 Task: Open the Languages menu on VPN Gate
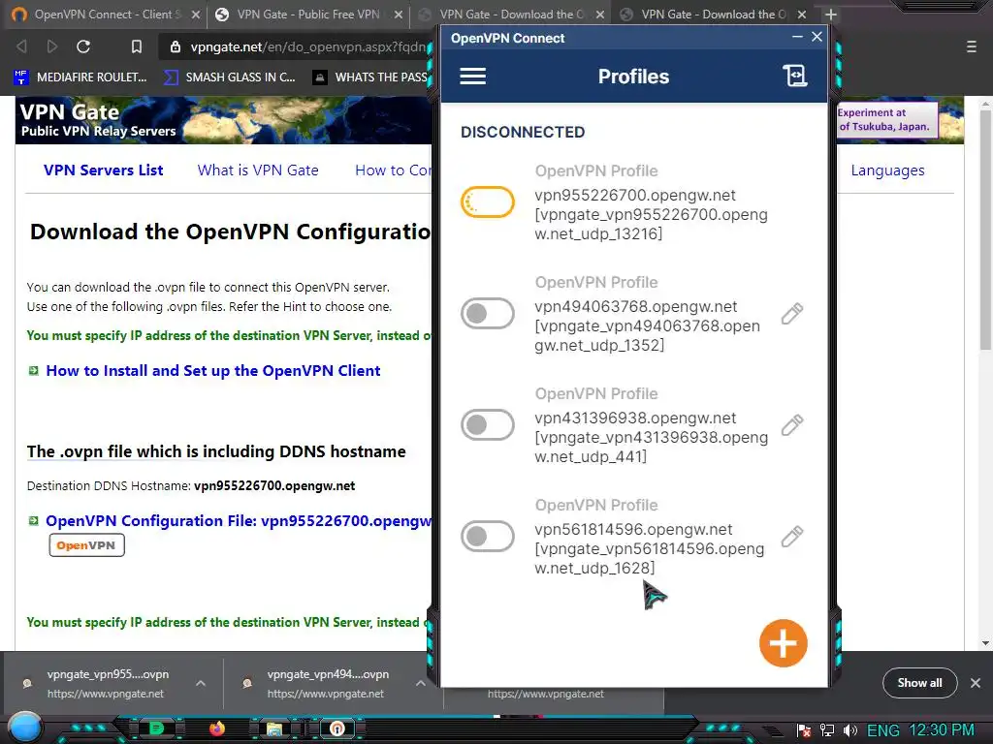(887, 170)
